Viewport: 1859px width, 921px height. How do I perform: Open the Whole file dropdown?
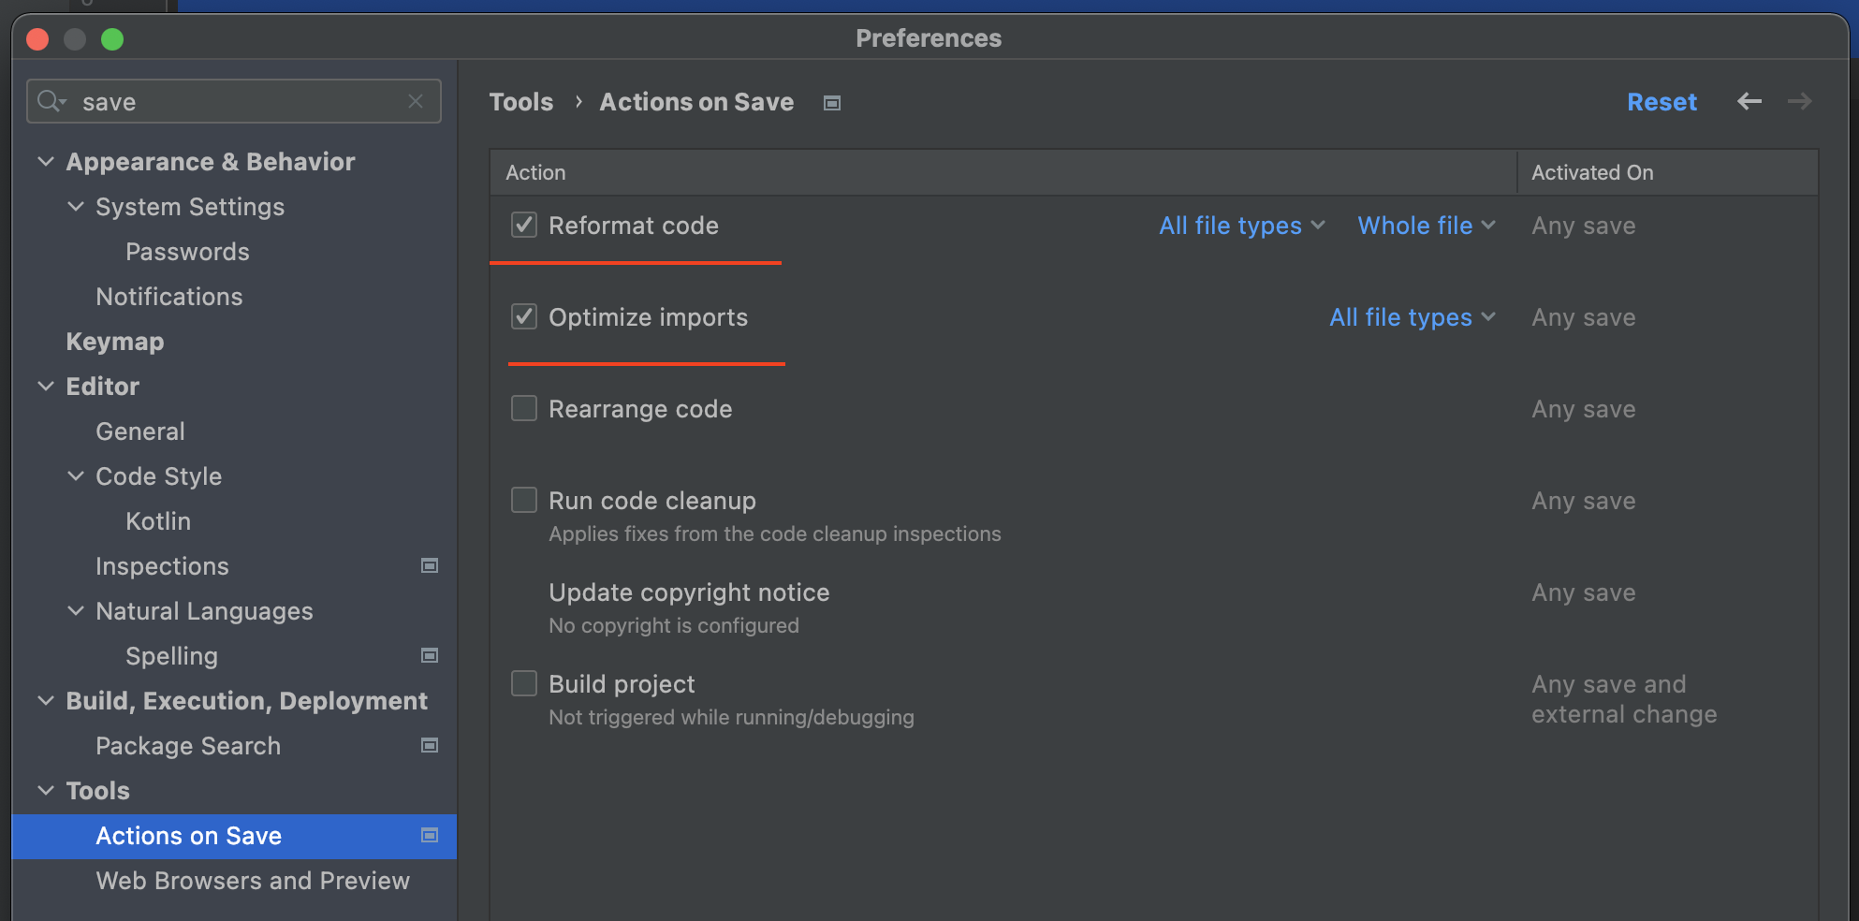pos(1425,225)
